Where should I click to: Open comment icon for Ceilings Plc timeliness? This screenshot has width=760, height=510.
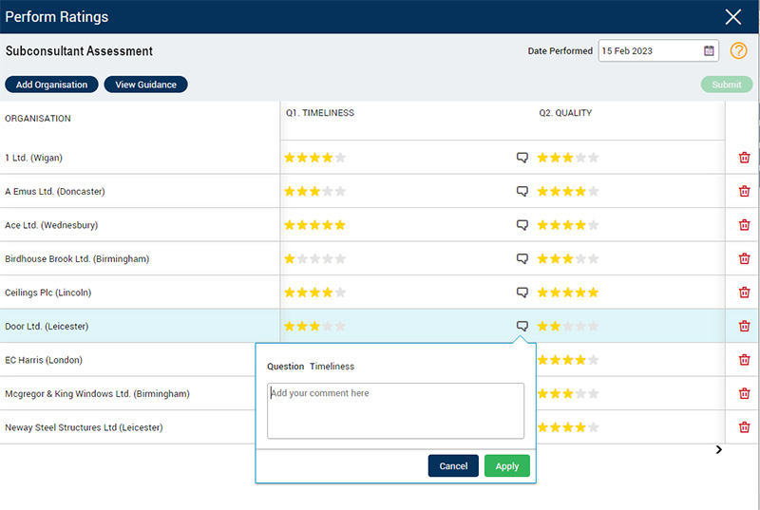tap(522, 293)
